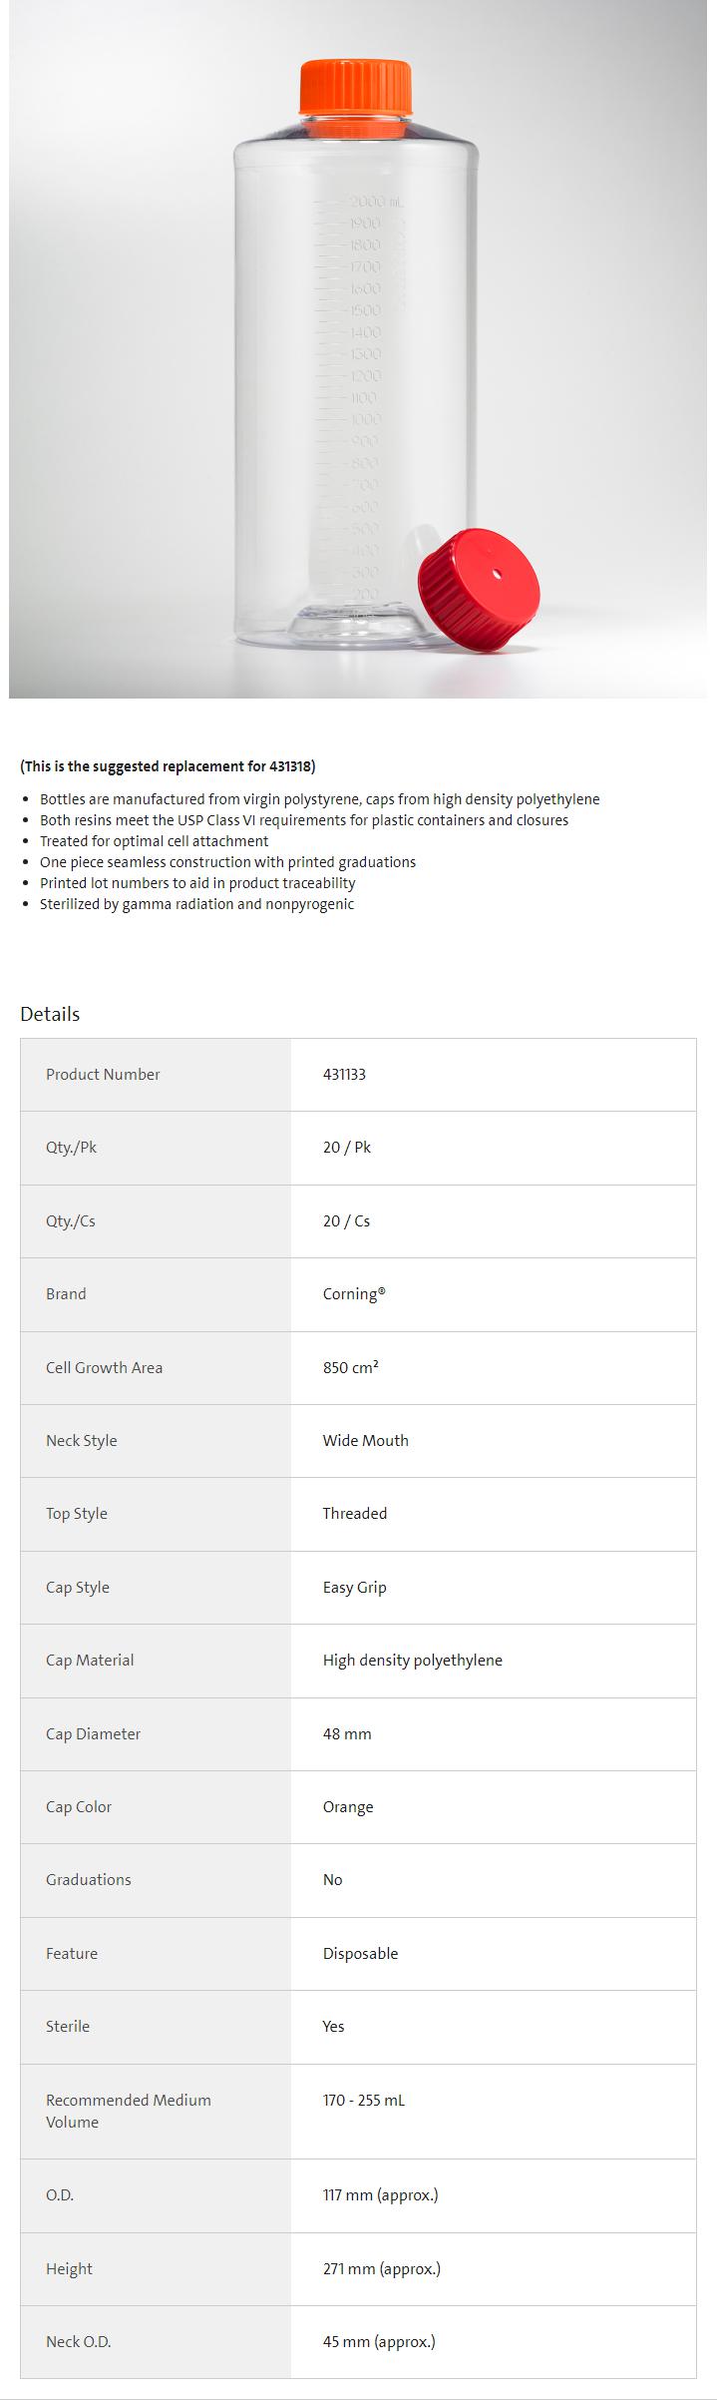Click the Cap Color value Orange
The image size is (717, 2400).
click(347, 1806)
